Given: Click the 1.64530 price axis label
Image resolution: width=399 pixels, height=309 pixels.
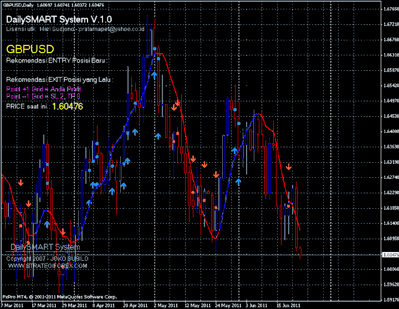Looking at the screenshot, I should coord(391,116).
